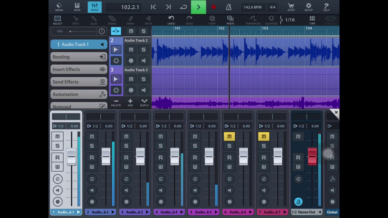Enable monitor speaker on Audio Track 2
The width and height of the screenshot is (388, 218).
click(143, 61)
